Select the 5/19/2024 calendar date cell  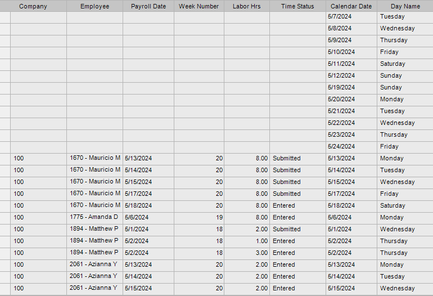click(351, 88)
